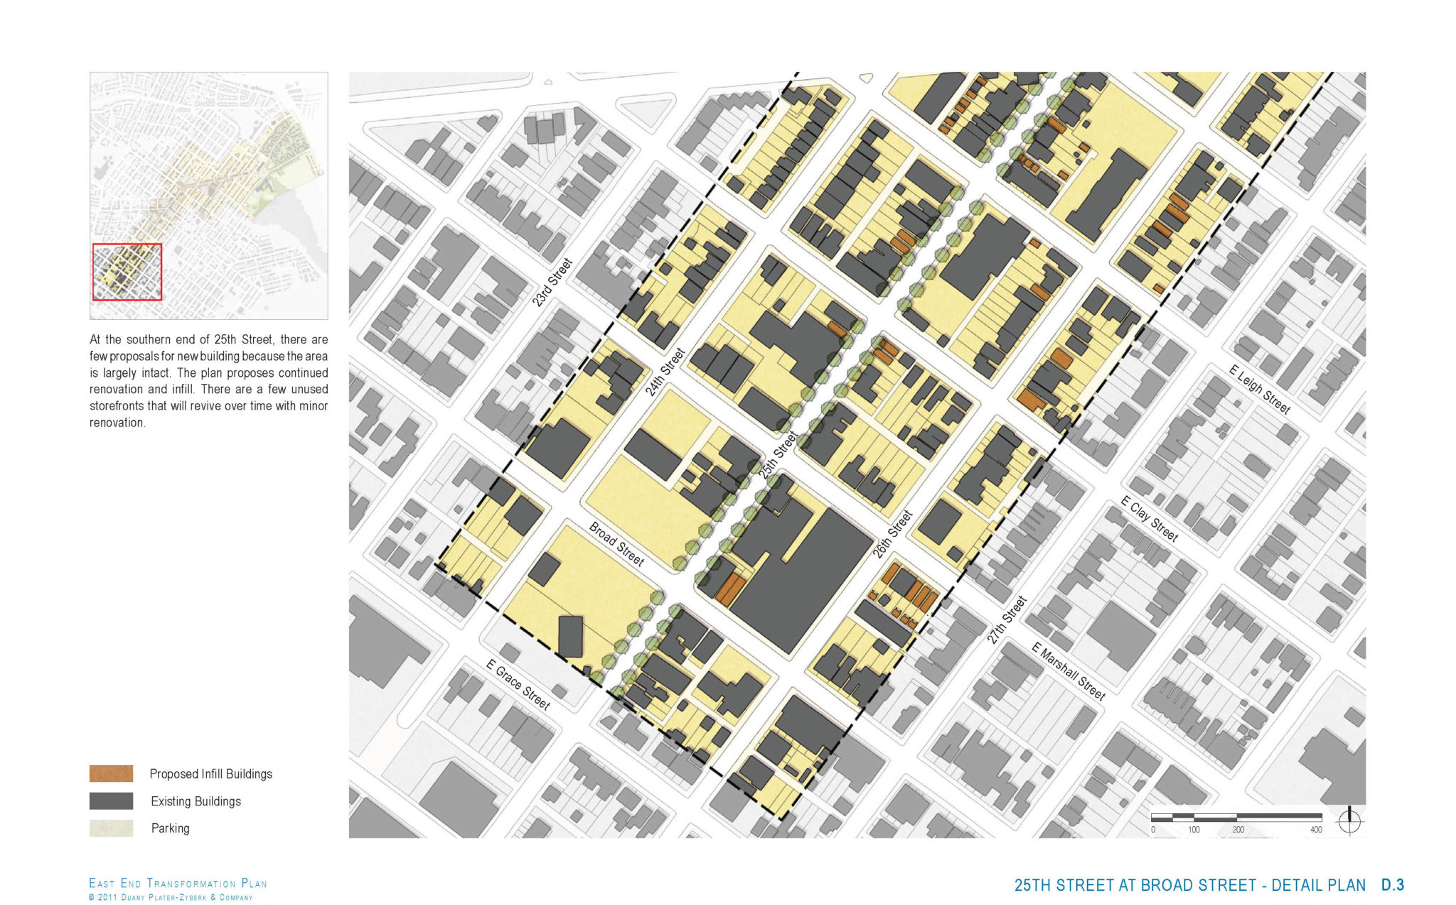Click the pale Parking legend swatch
This screenshot has width=1456, height=905.
pyautogui.click(x=111, y=828)
